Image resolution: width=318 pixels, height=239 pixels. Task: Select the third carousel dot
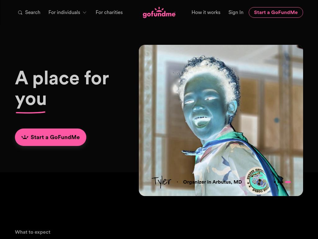pyautogui.click(x=283, y=182)
